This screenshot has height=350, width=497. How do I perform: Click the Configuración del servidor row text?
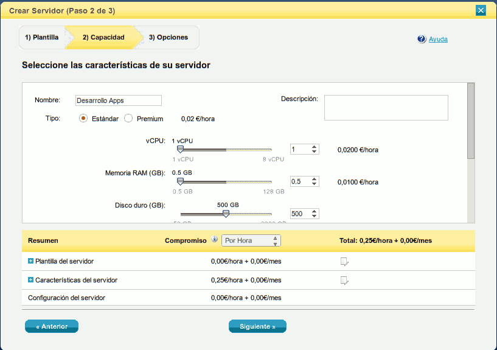coord(66,298)
